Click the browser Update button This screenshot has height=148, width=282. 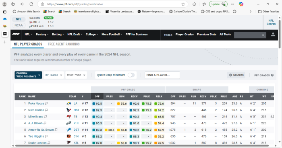coord(218,4)
